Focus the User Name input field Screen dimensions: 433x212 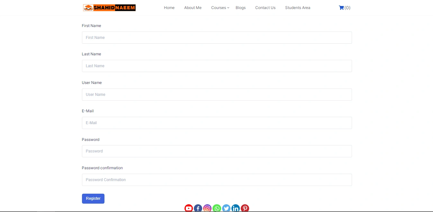(x=217, y=95)
